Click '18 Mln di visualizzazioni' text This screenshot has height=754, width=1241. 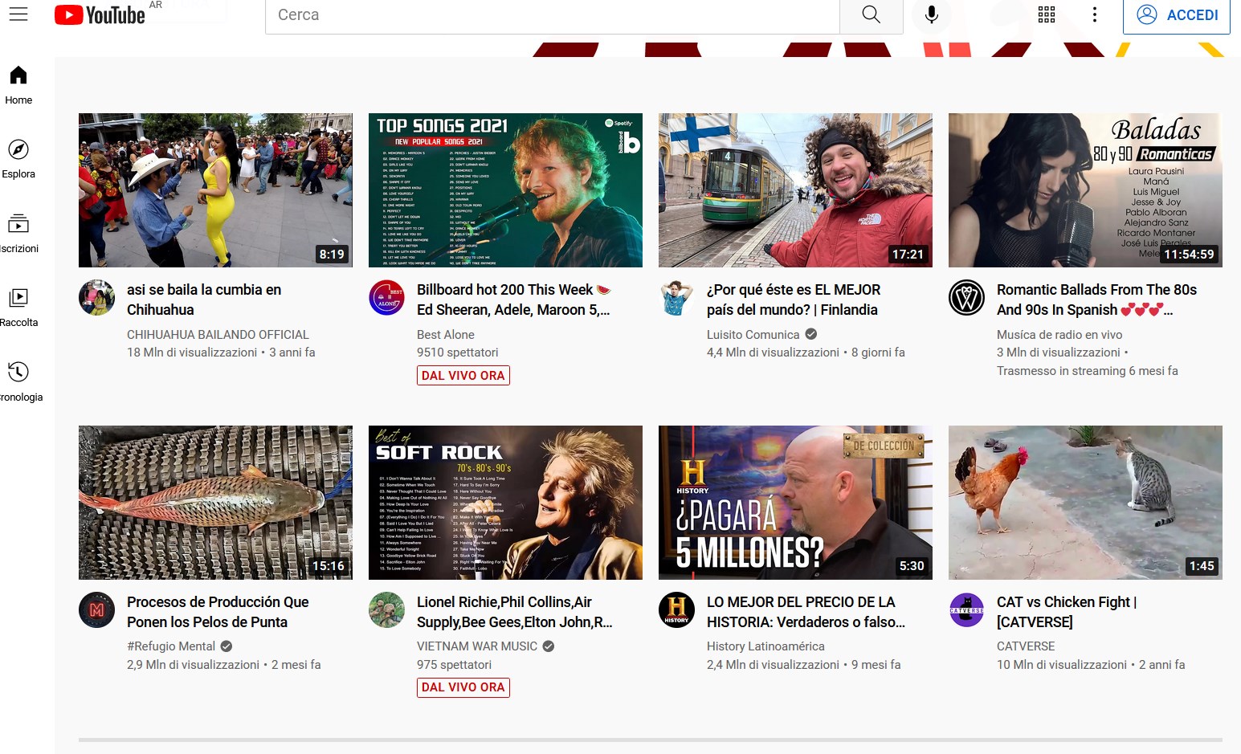click(x=192, y=353)
